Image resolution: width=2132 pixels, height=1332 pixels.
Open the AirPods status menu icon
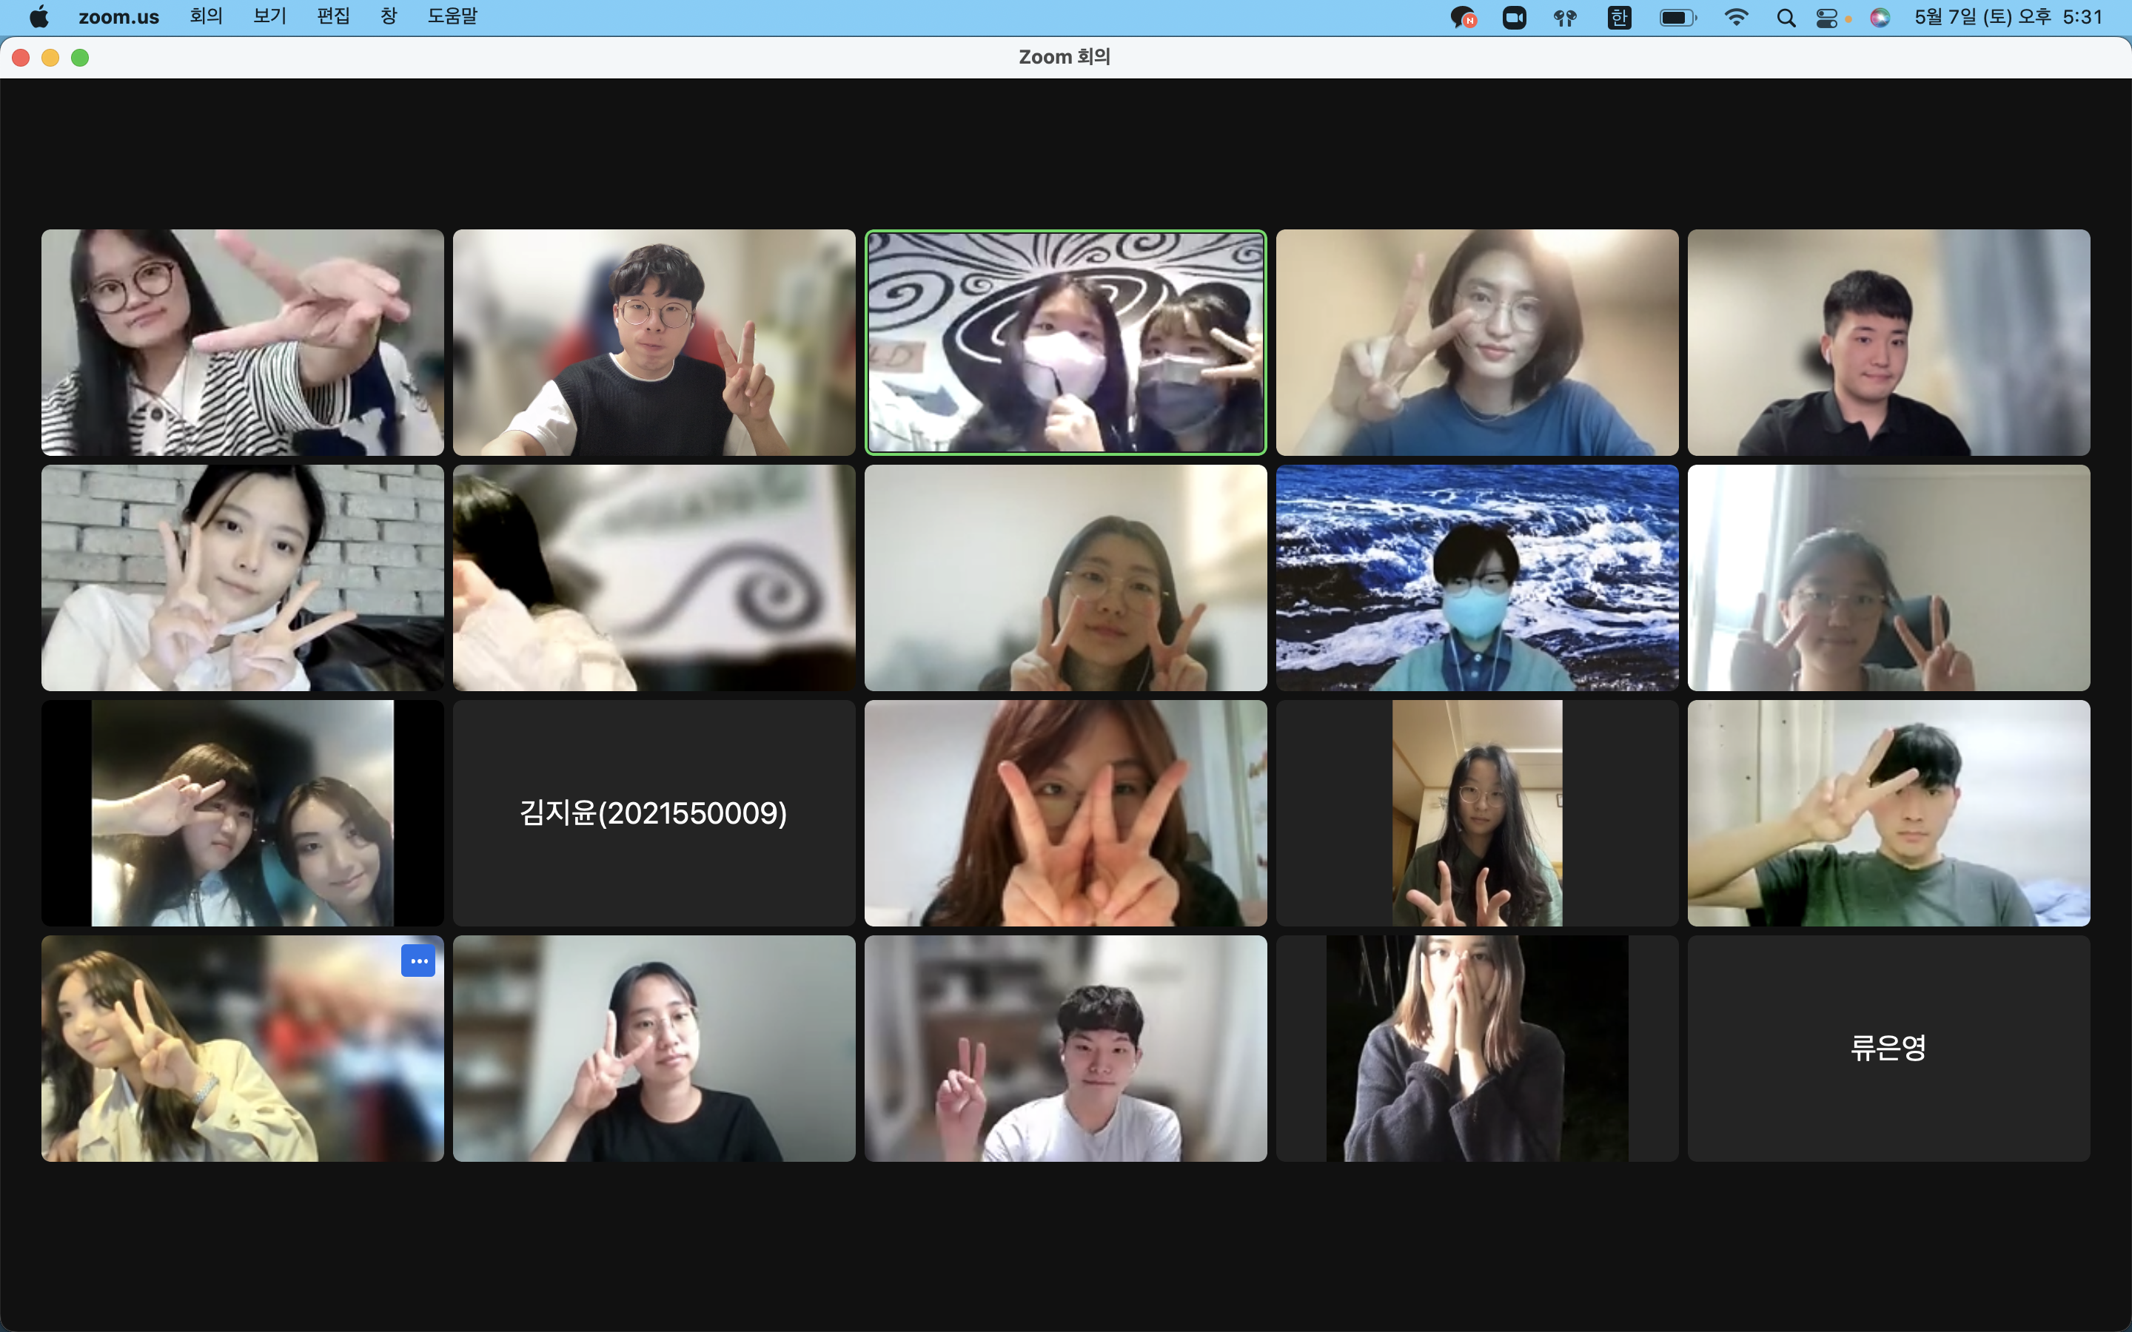[1565, 18]
